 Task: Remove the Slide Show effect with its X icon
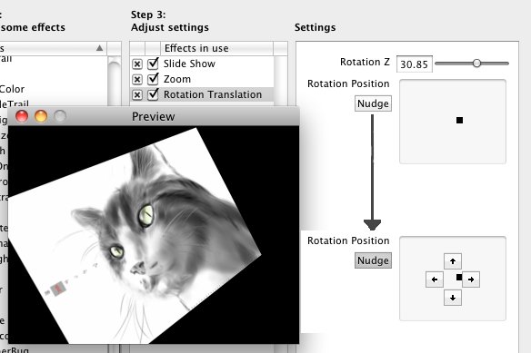pyautogui.click(x=137, y=64)
